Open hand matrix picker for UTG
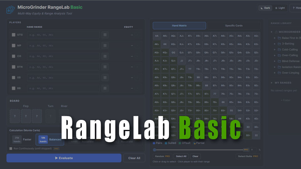301x169 pixels. click(105, 35)
